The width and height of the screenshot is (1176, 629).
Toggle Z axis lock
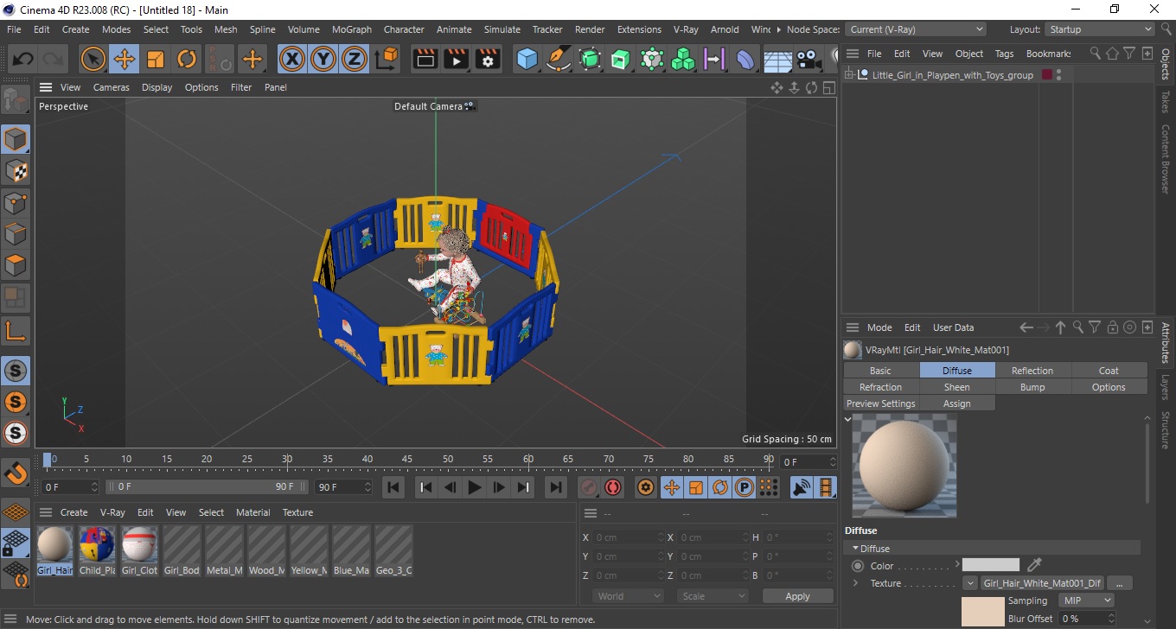pyautogui.click(x=355, y=60)
